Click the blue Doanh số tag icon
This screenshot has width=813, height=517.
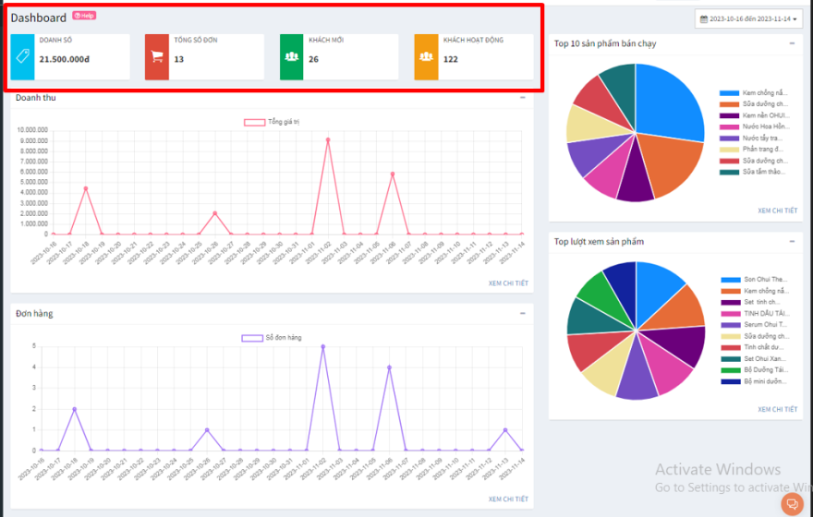[x=23, y=56]
